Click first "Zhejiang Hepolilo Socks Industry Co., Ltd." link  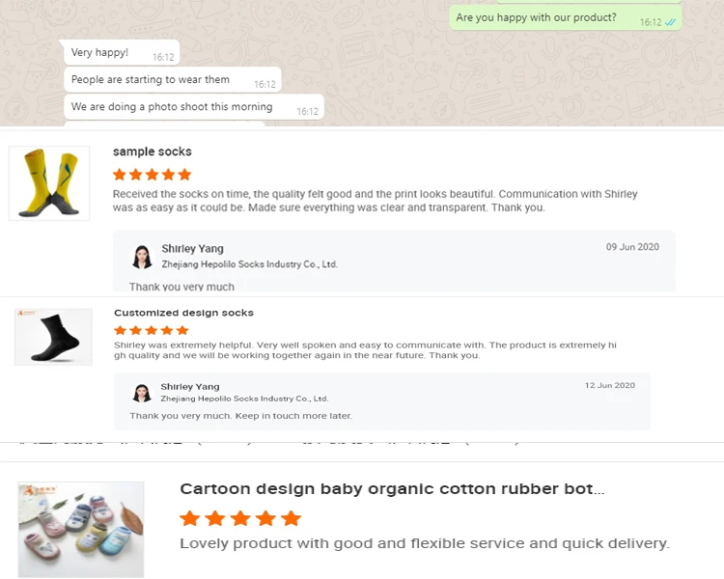pyautogui.click(x=249, y=264)
